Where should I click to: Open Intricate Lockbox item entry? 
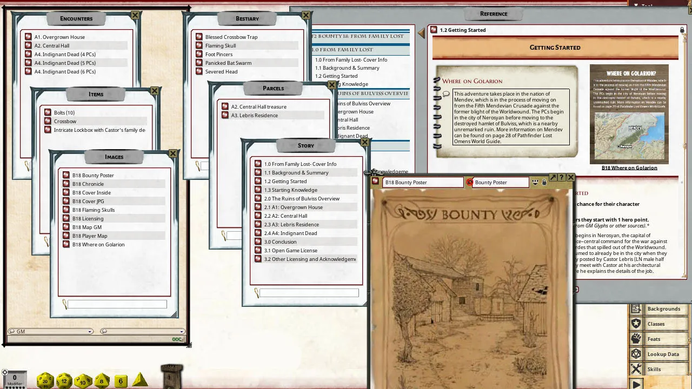99,130
